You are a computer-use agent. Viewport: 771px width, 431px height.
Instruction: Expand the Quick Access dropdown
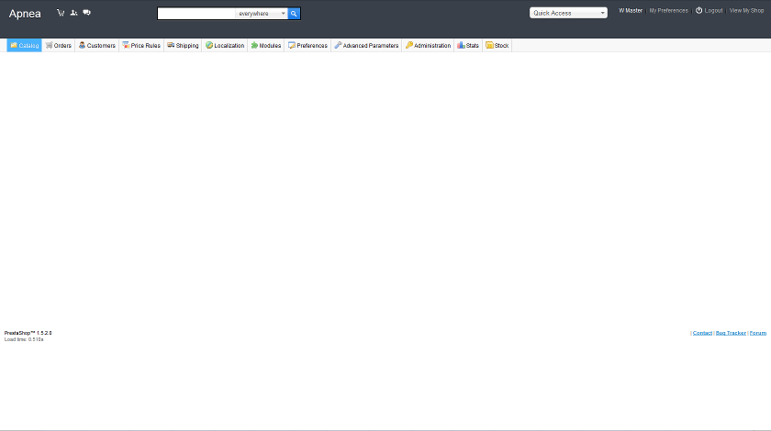pos(568,13)
